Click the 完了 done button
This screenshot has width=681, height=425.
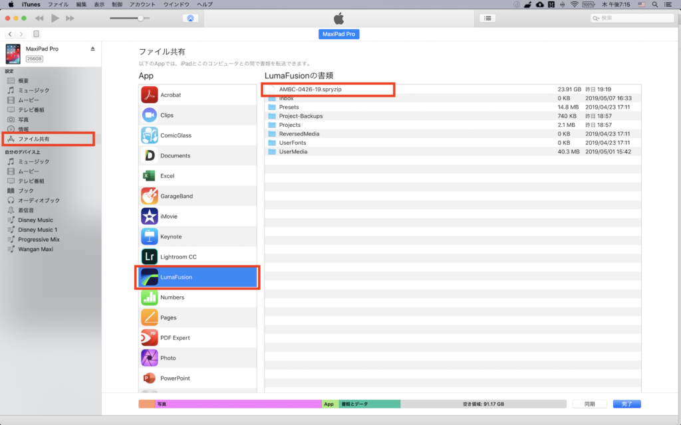(626, 404)
